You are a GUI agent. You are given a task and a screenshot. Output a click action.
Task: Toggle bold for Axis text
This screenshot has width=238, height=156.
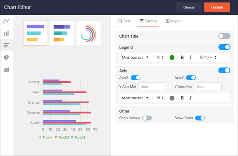pyautogui.click(x=182, y=98)
